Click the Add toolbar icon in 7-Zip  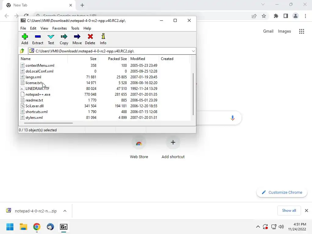click(25, 39)
